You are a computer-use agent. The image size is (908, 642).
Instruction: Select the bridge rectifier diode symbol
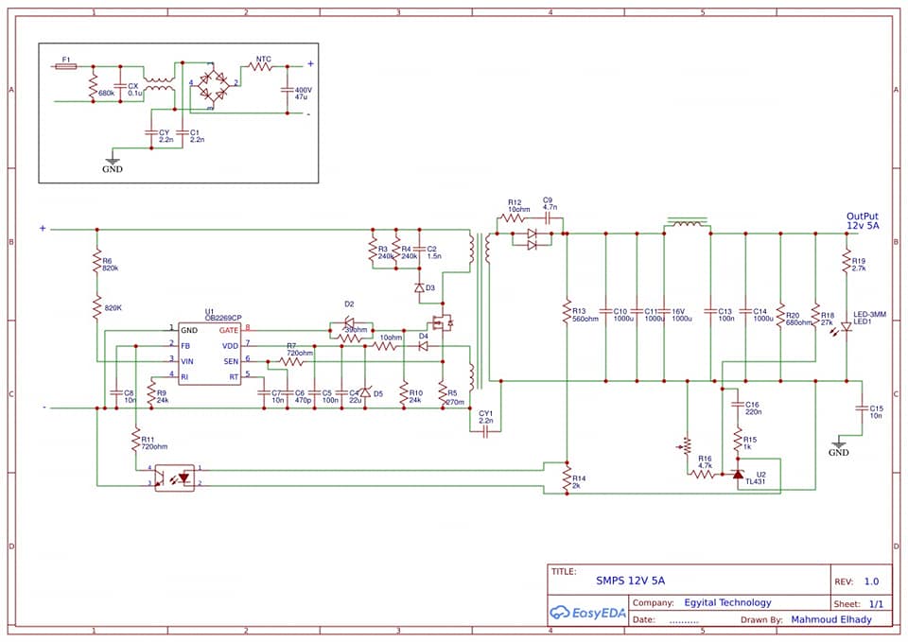(x=213, y=85)
